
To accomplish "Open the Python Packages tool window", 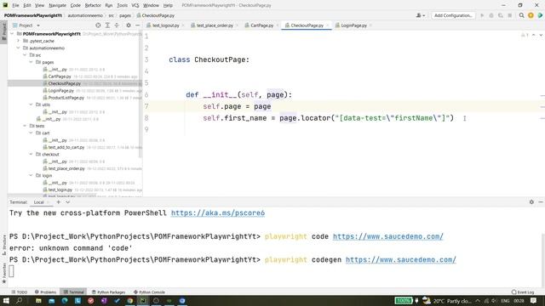I will click(x=108, y=292).
